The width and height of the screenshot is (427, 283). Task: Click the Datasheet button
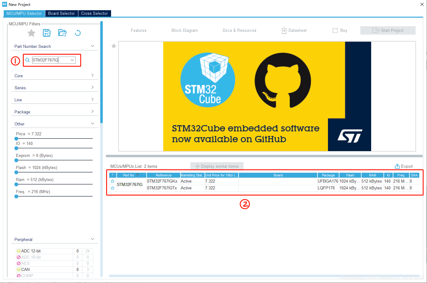pos(294,30)
